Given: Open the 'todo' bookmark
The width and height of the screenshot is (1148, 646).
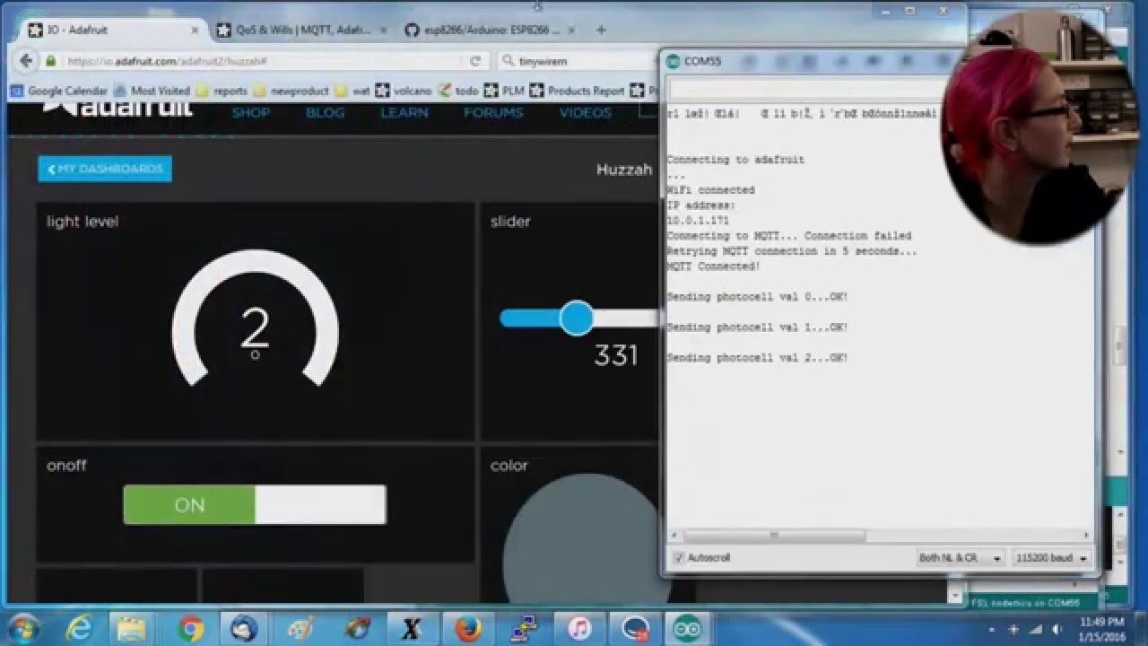Looking at the screenshot, I should [x=458, y=91].
